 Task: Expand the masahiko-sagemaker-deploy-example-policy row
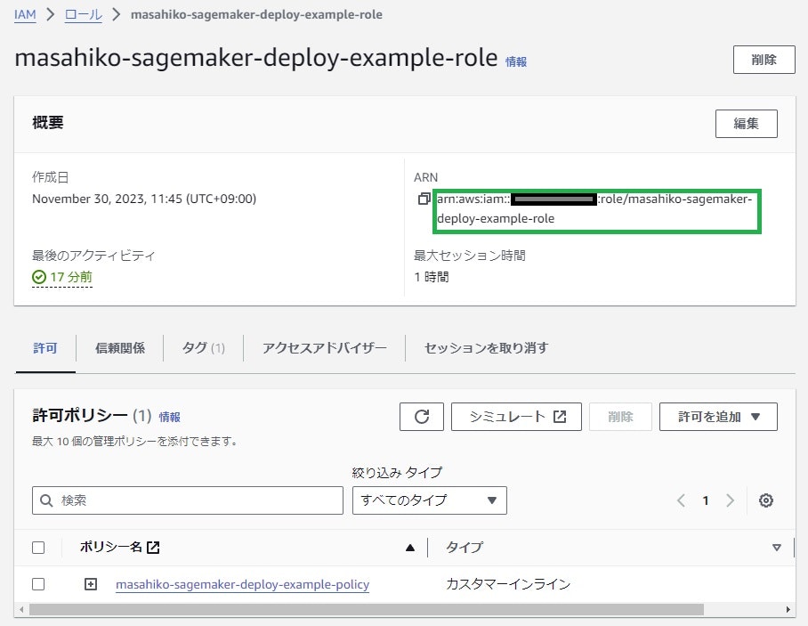tap(91, 584)
